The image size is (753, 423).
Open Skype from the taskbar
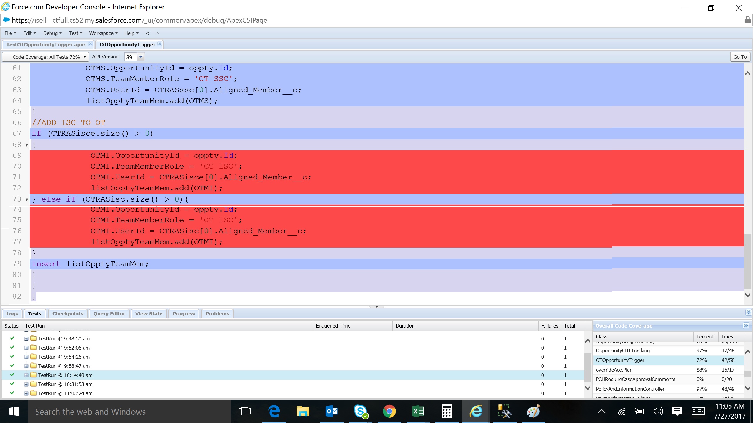(361, 411)
